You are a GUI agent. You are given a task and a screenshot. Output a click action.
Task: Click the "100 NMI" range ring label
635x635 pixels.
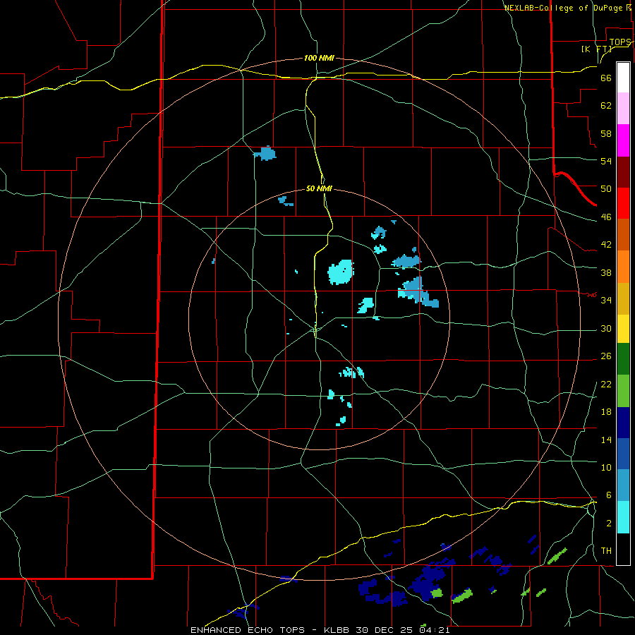coord(319,58)
